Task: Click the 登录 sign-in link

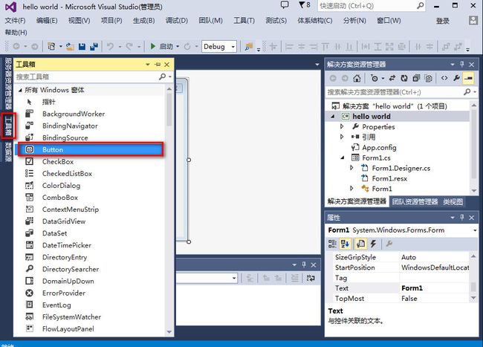Action: tap(442, 21)
